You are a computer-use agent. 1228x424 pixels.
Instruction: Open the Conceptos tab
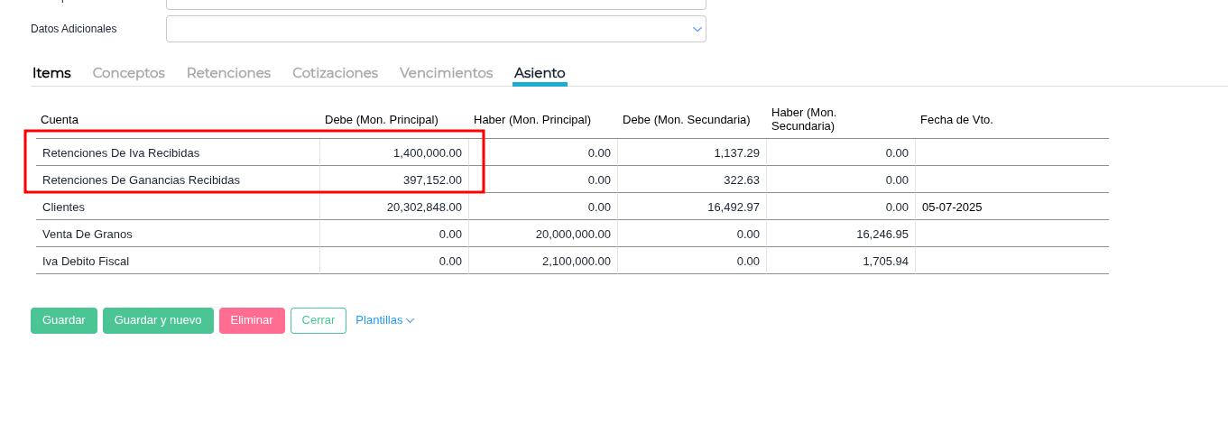point(129,73)
